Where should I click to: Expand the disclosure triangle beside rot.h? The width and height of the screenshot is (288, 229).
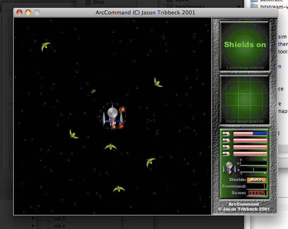34,218
